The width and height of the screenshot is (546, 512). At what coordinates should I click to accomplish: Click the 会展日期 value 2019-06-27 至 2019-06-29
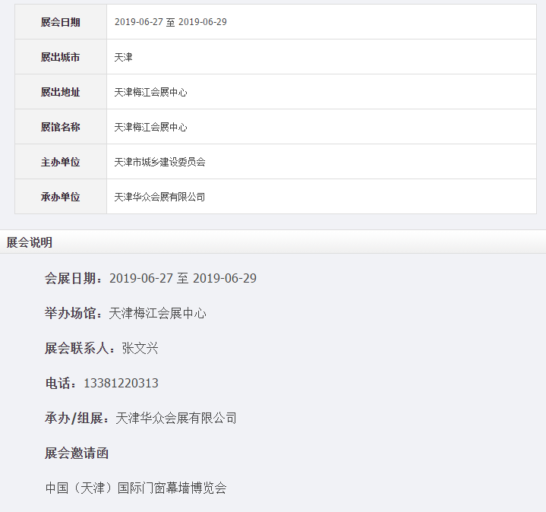183,278
